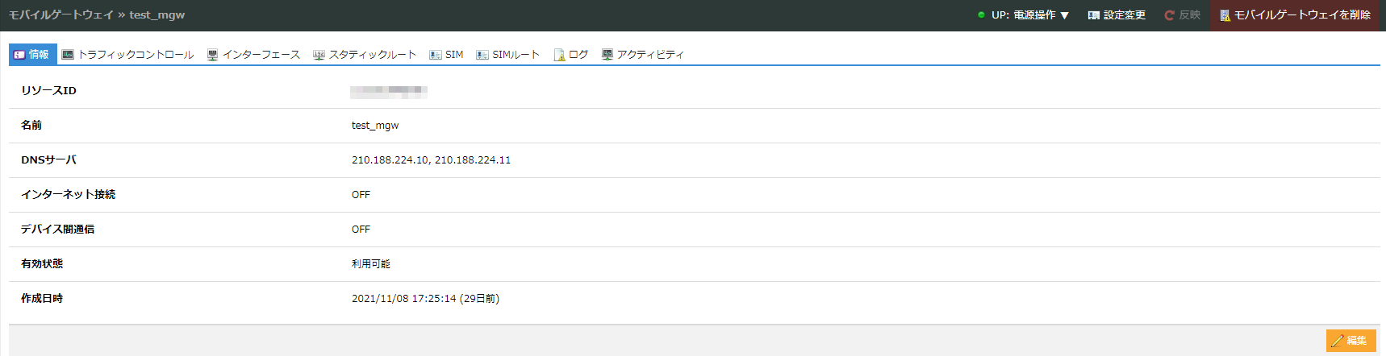The width and height of the screenshot is (1386, 356).
Task: Click the ログ tab document icon
Action: coord(559,55)
